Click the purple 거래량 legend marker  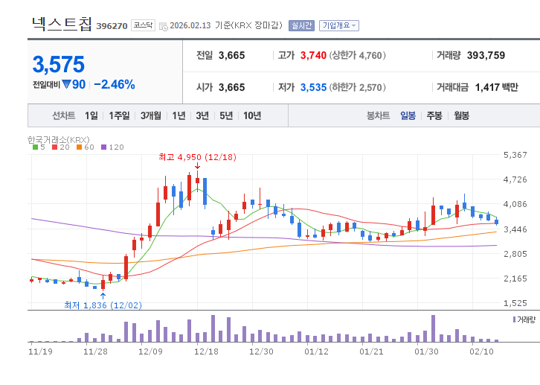514,319
